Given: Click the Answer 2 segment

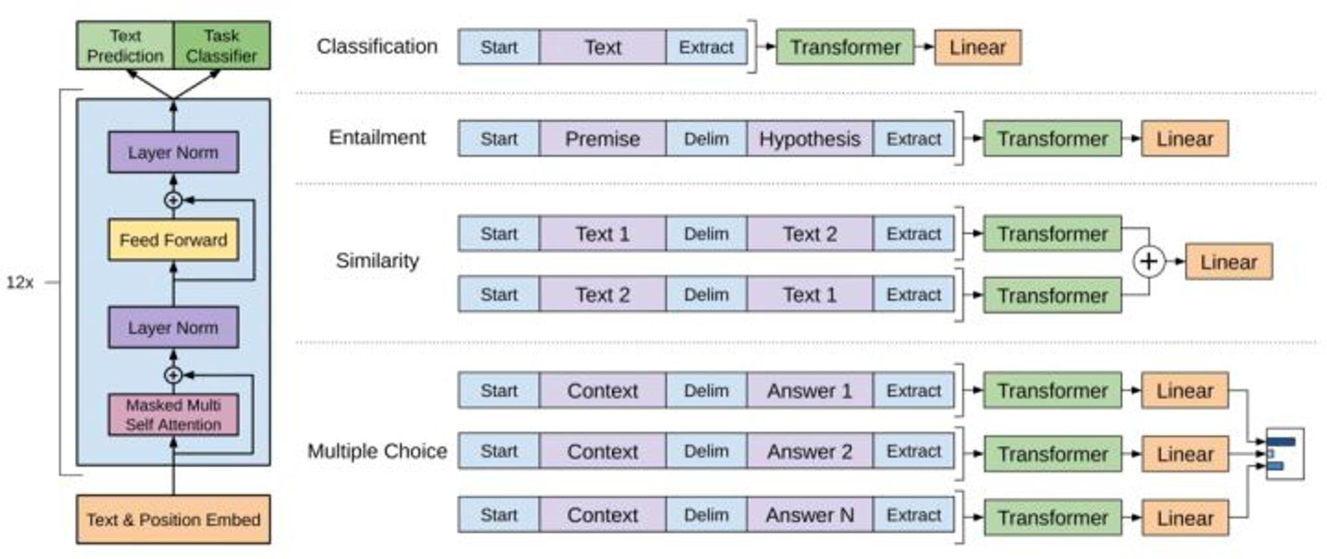Looking at the screenshot, I should (809, 451).
